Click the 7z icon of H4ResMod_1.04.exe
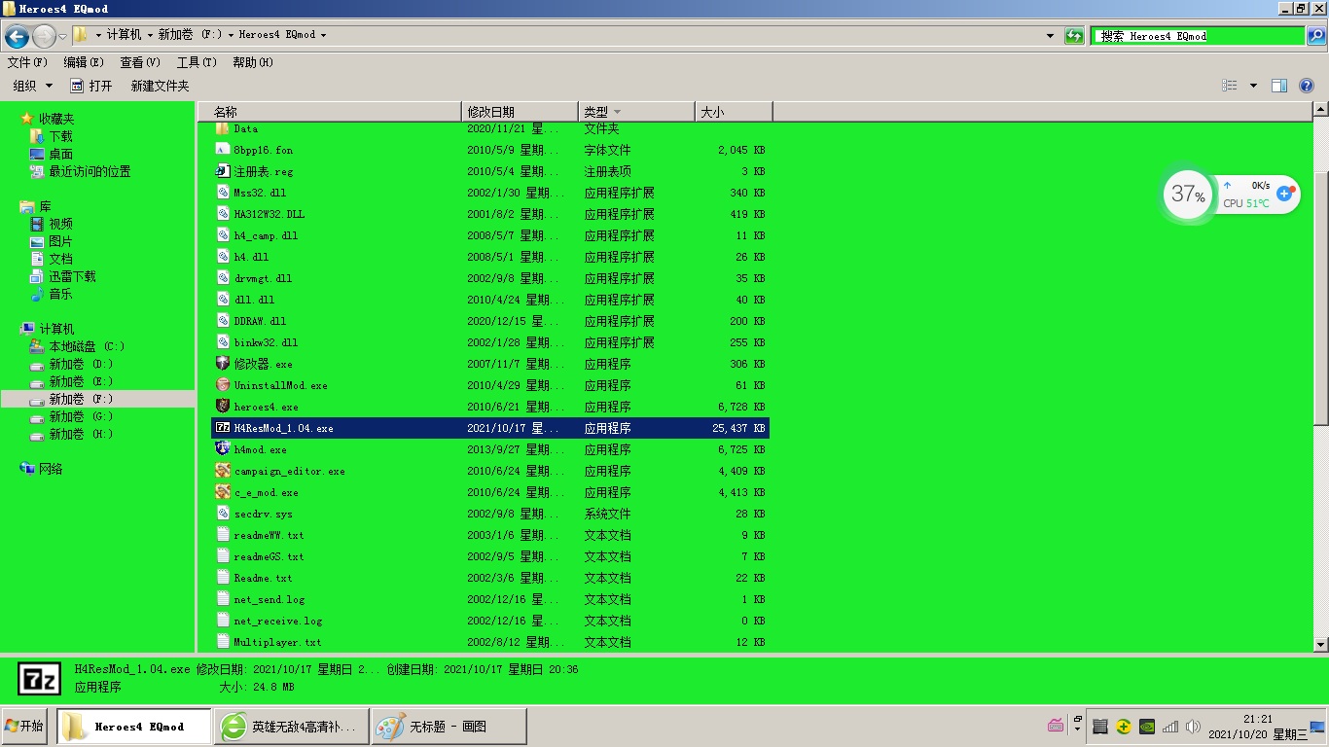This screenshot has height=747, width=1329. [x=223, y=428]
